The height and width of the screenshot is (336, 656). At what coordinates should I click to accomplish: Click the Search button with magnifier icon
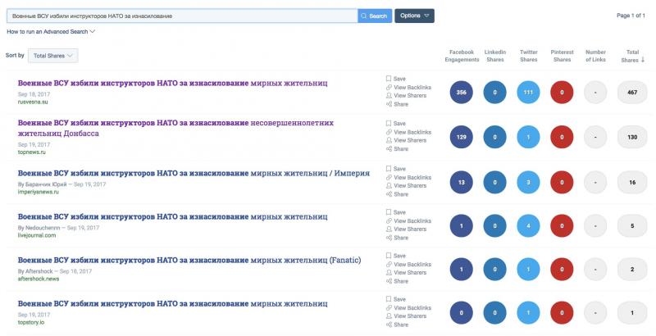(374, 16)
